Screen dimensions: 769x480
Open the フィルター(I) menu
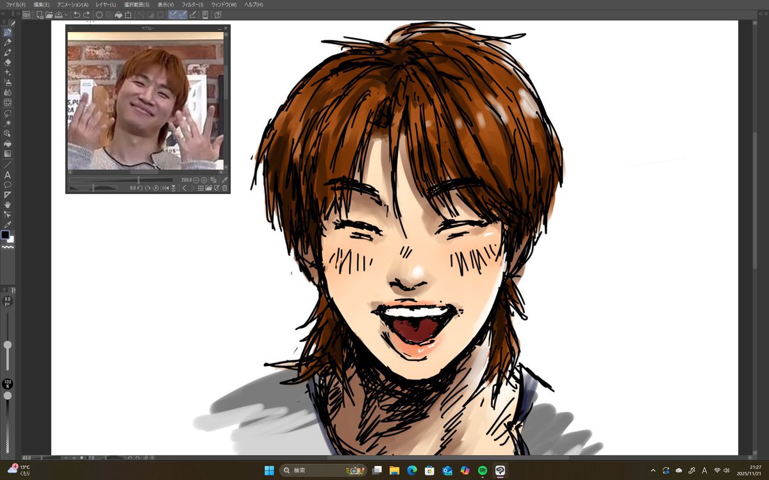point(192,4)
